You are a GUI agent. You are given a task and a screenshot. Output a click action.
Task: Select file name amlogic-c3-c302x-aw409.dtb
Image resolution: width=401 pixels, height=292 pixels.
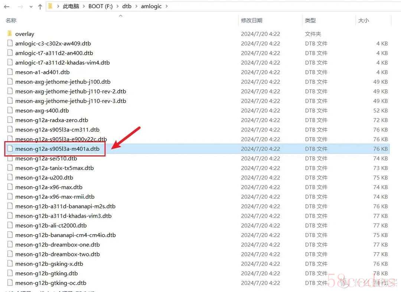tap(53, 44)
